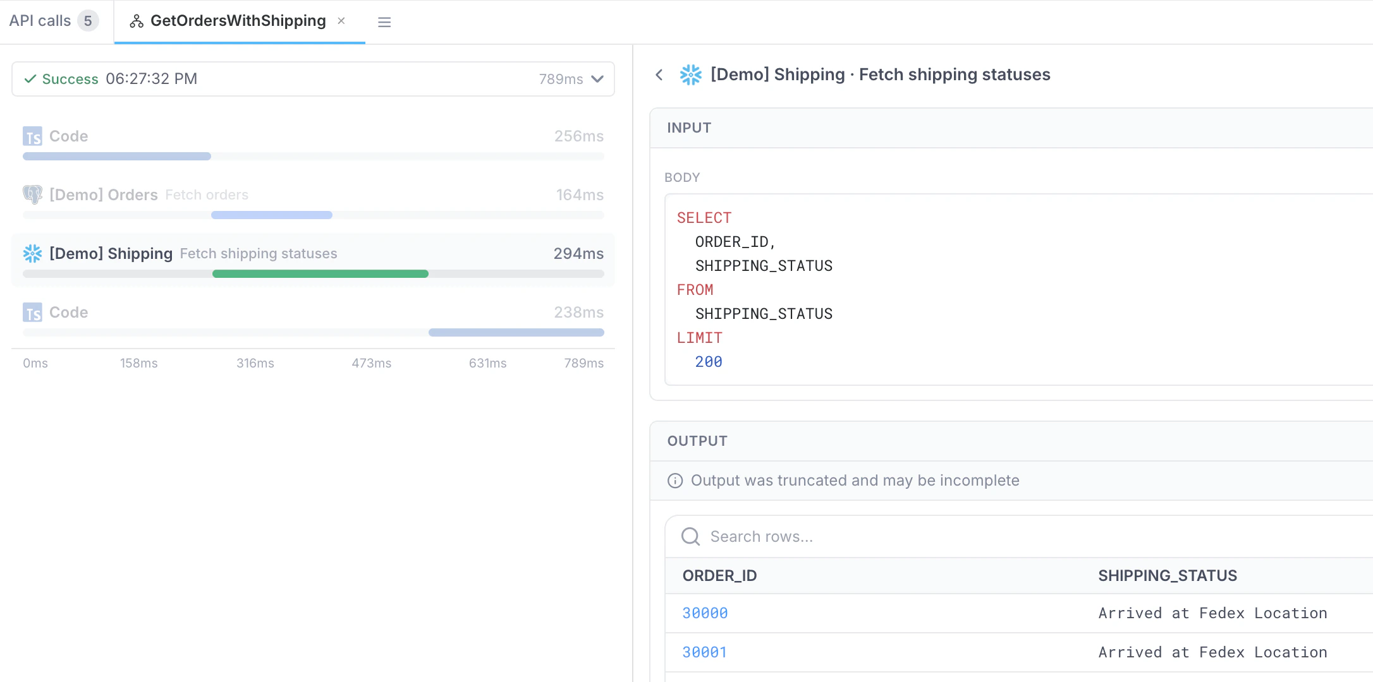This screenshot has height=682, width=1373.
Task: Click the green Shipping timing bar
Action: [x=320, y=274]
